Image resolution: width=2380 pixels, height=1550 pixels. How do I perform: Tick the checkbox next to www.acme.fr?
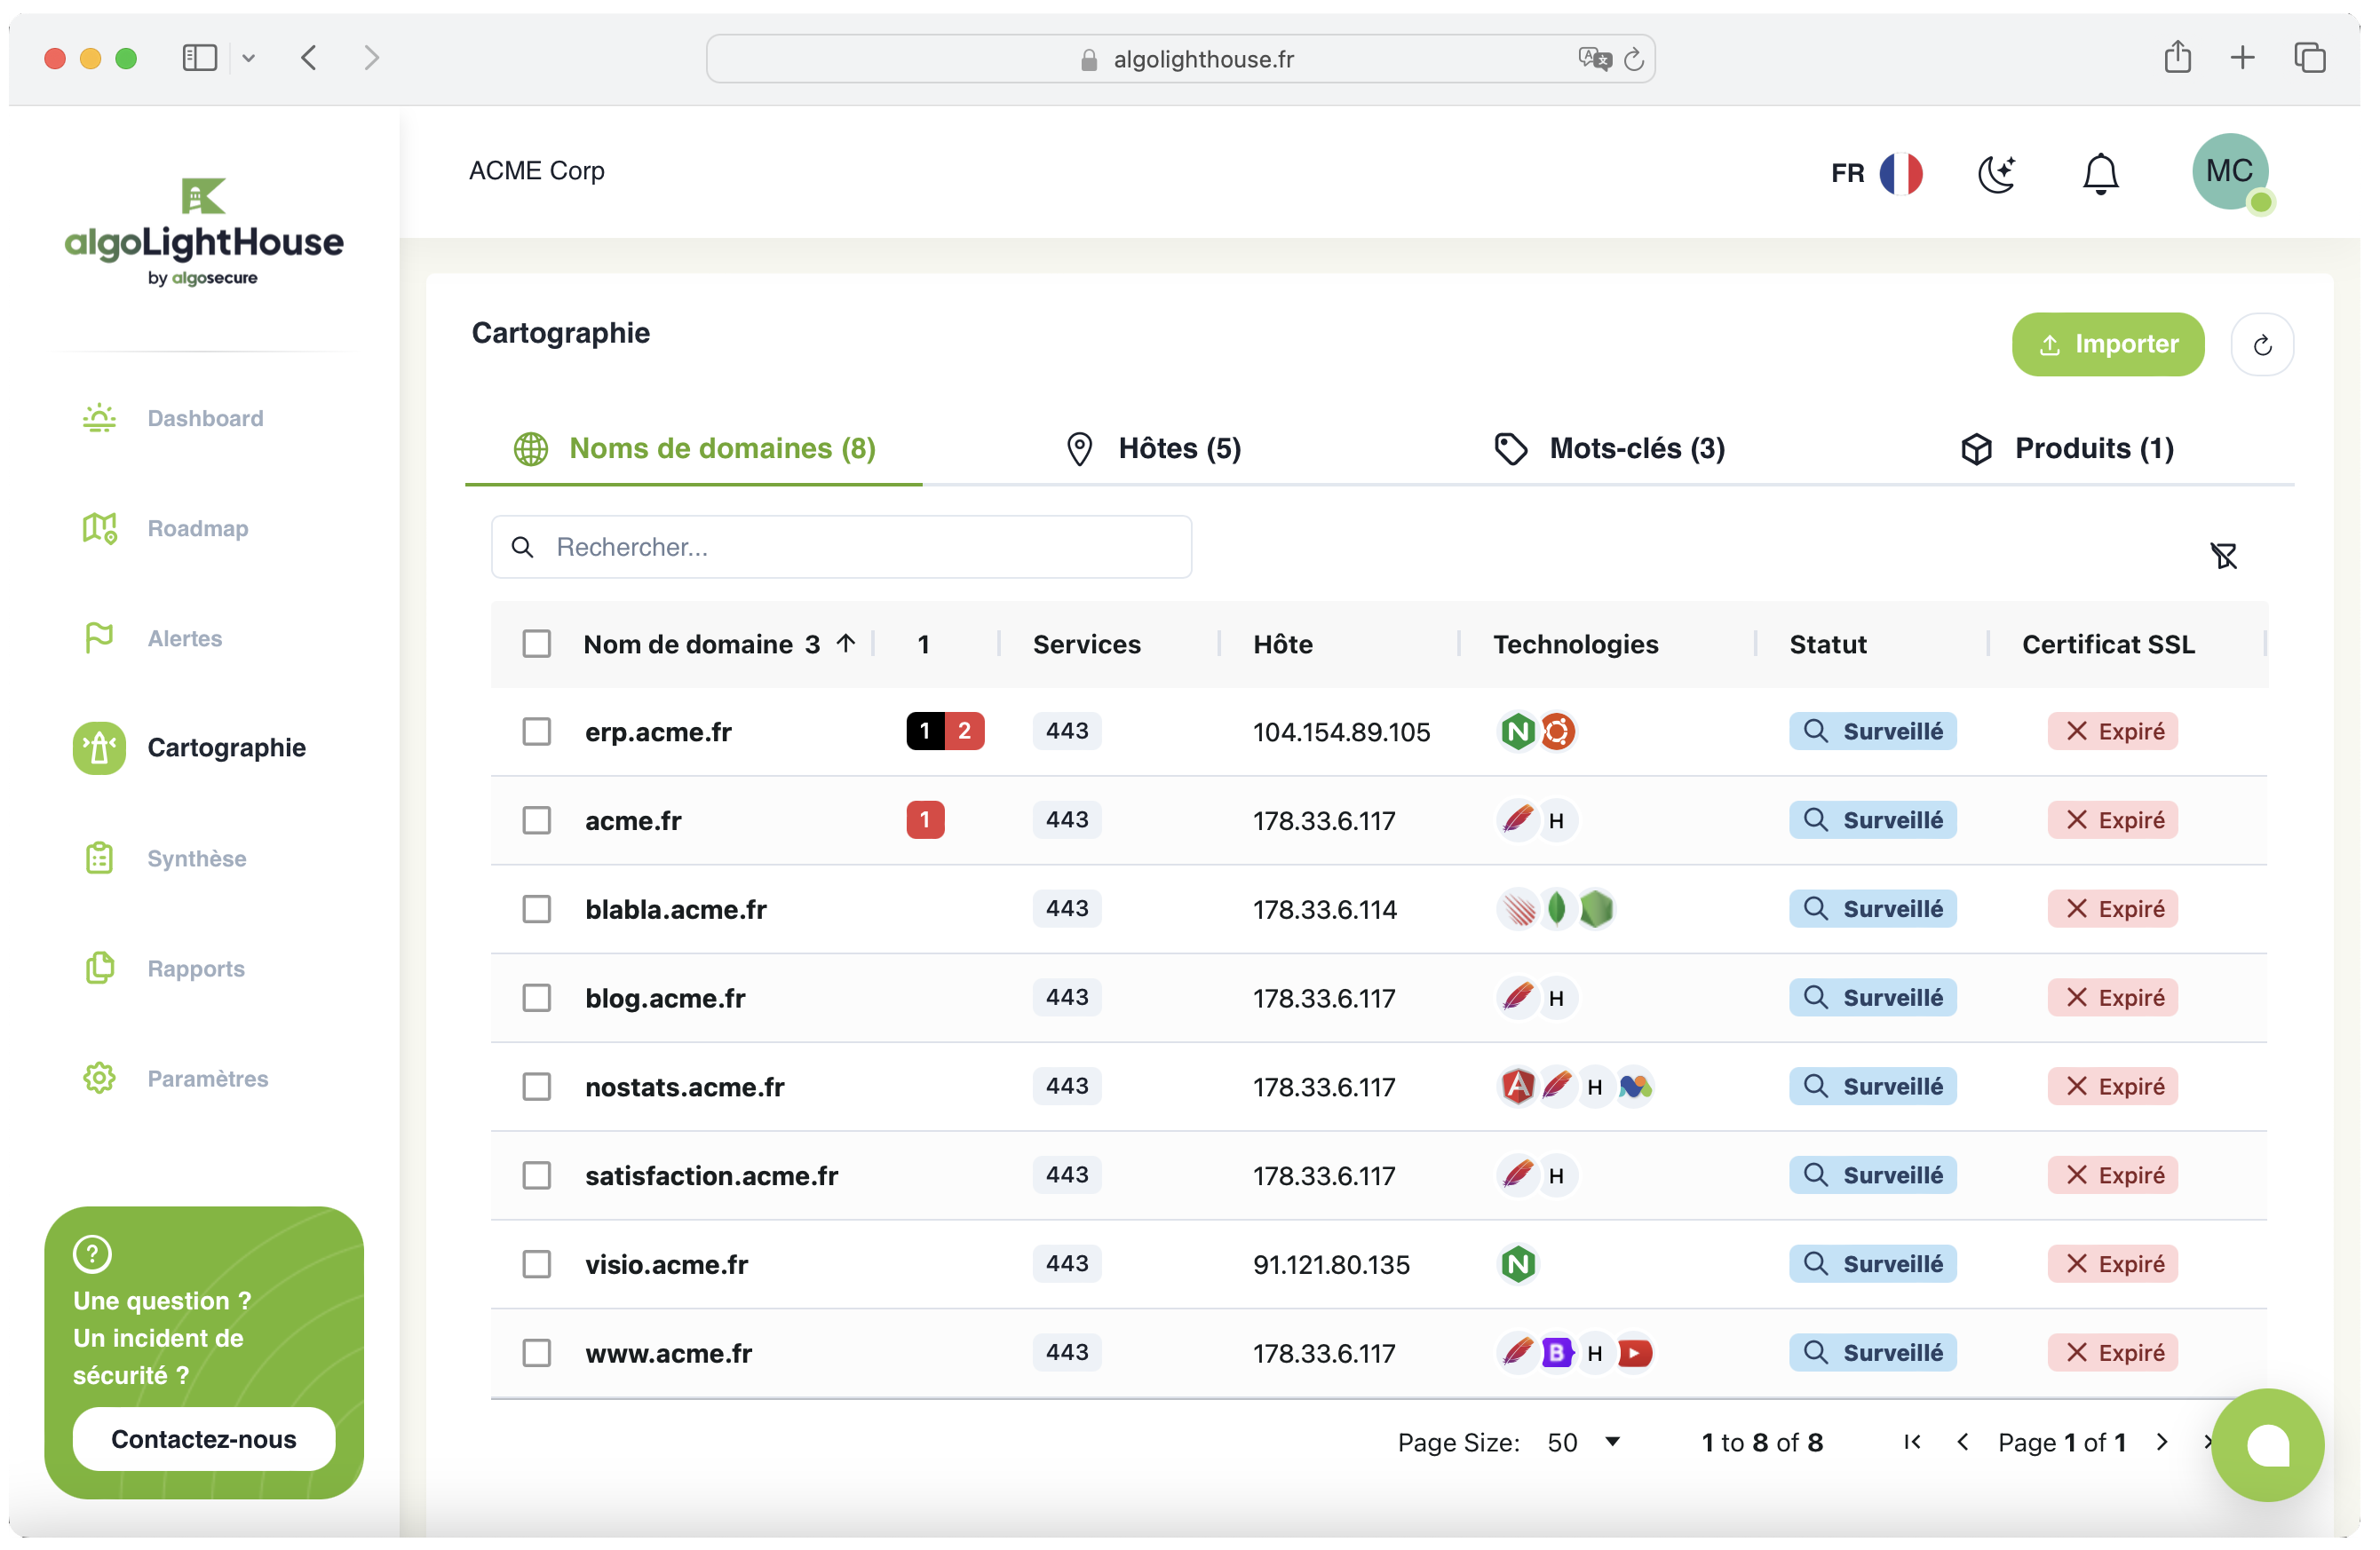pyautogui.click(x=537, y=1352)
